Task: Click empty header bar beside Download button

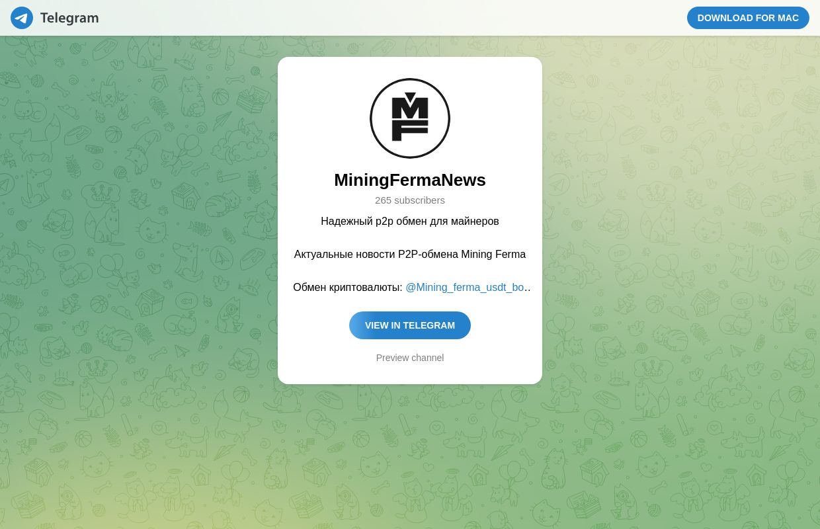Action: [397, 18]
